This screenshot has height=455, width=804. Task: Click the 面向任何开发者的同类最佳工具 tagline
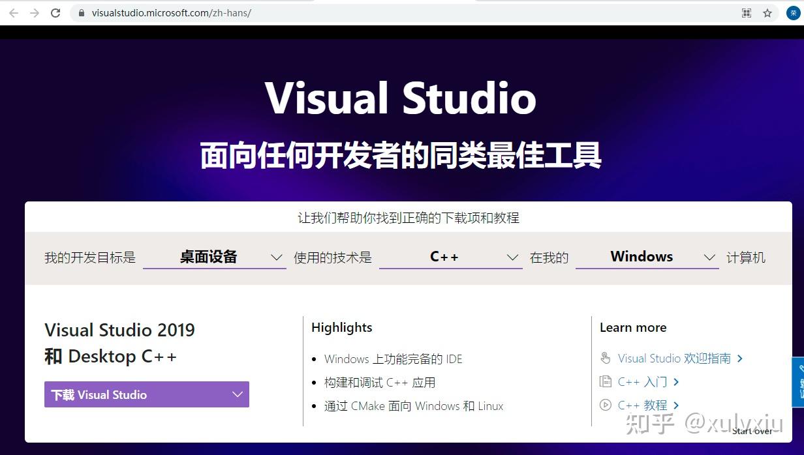tap(401, 156)
